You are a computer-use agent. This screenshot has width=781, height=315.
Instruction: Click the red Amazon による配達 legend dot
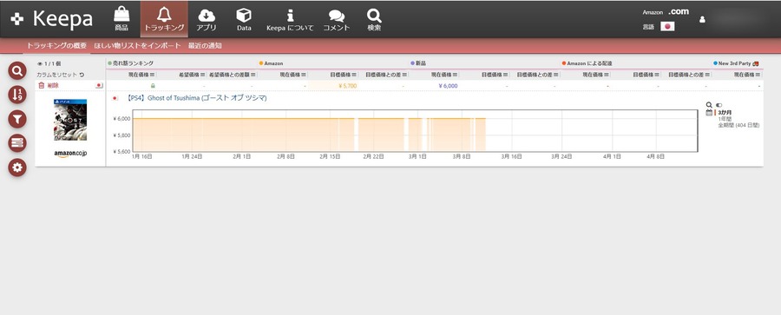point(564,64)
